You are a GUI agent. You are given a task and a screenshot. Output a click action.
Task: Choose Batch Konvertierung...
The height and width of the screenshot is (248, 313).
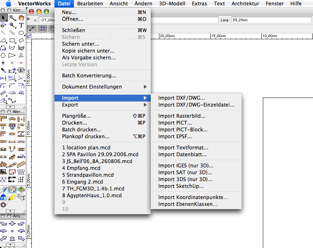pyautogui.click(x=102, y=76)
